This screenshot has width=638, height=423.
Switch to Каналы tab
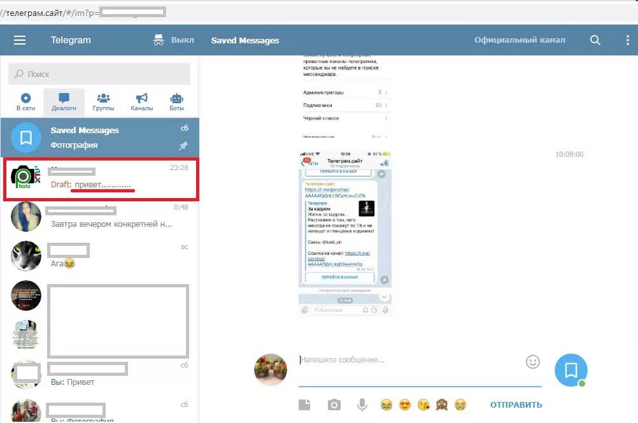(141, 102)
